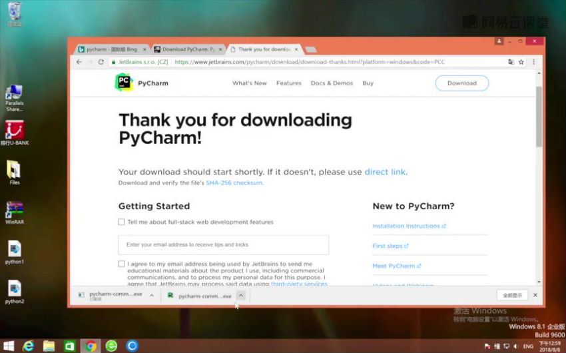Click the Download button
566x353 pixels.
461,83
